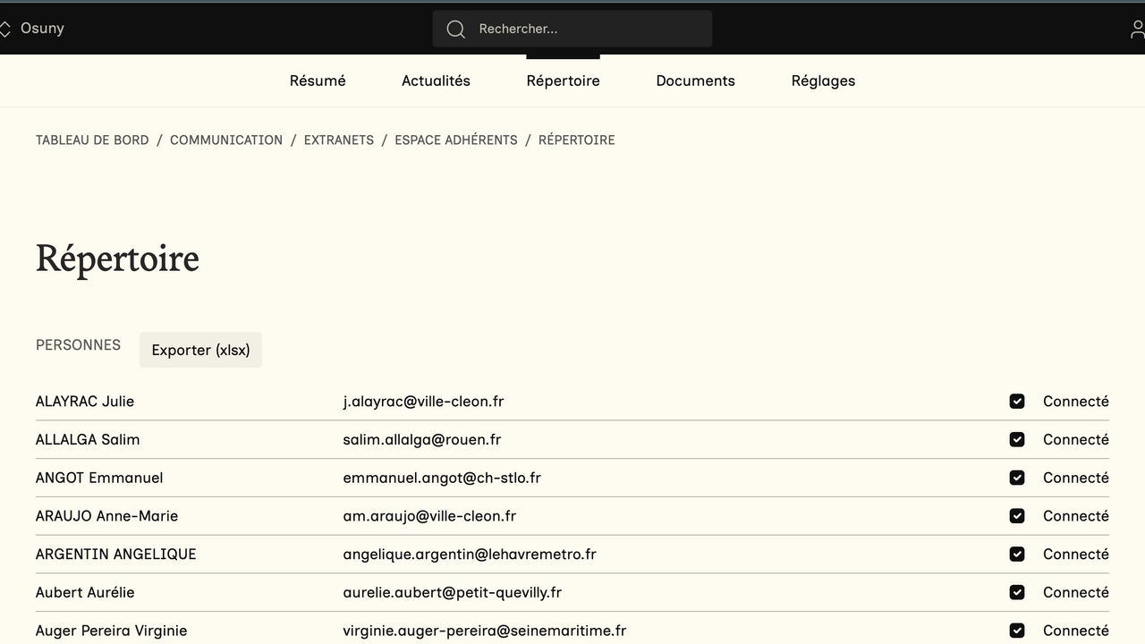Open Aubert Aurélie's person entry
The height and width of the screenshot is (644, 1145).
click(x=85, y=592)
